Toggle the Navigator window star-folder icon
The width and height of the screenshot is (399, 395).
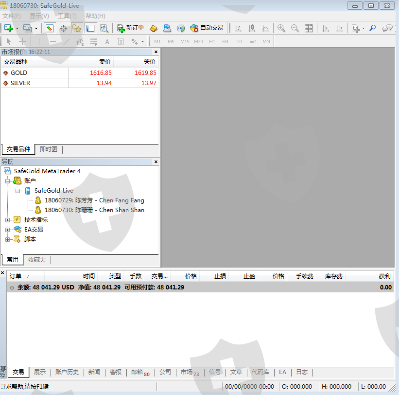77,28
